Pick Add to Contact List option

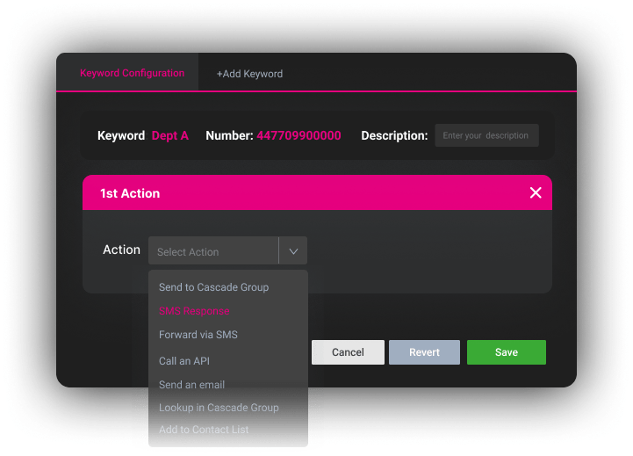tap(204, 430)
